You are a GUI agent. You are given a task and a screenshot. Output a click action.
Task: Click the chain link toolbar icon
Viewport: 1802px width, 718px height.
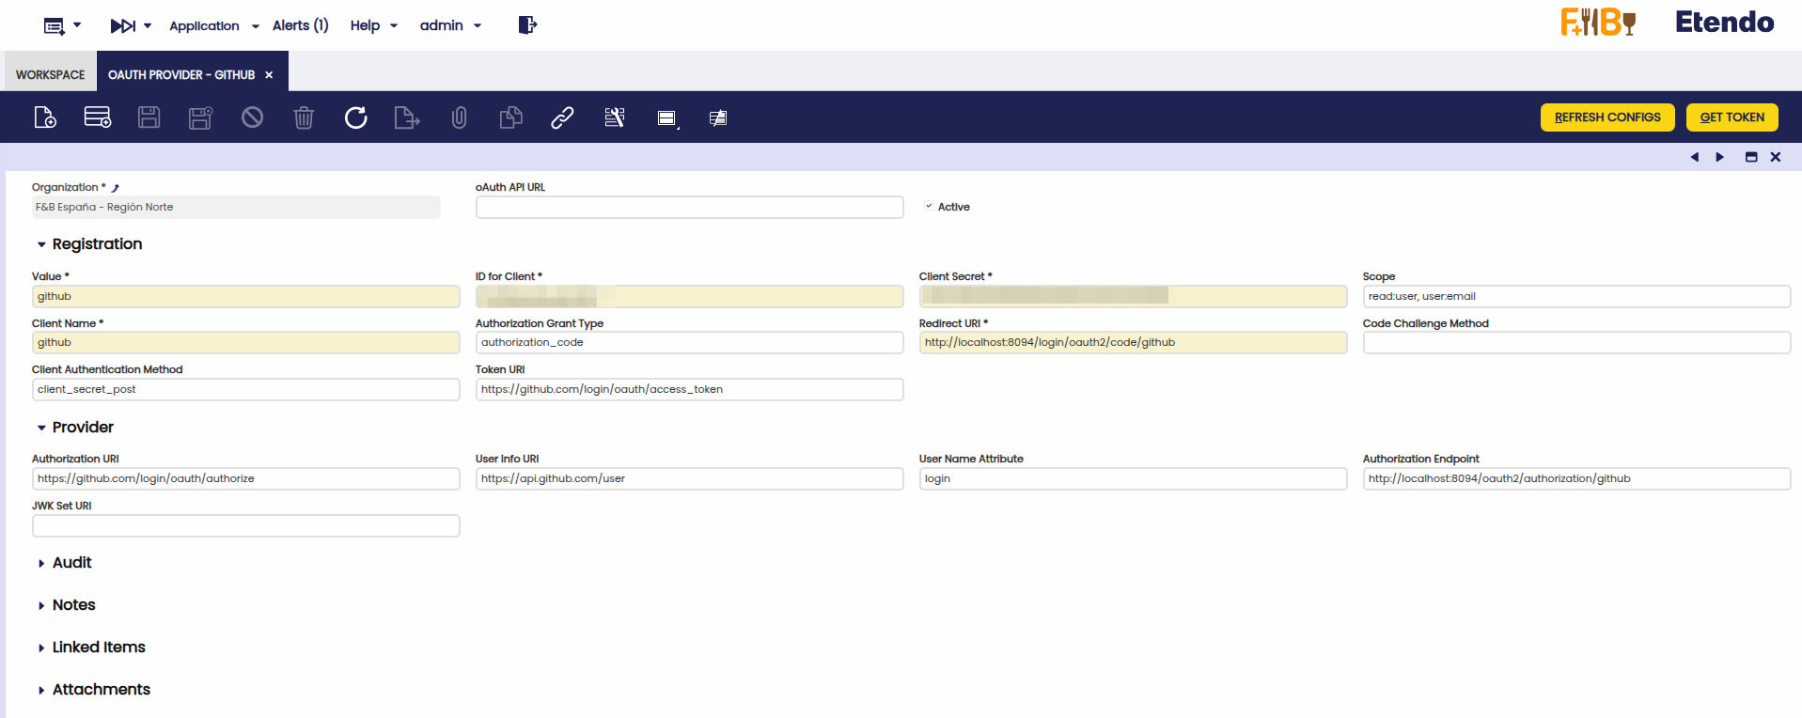point(562,117)
